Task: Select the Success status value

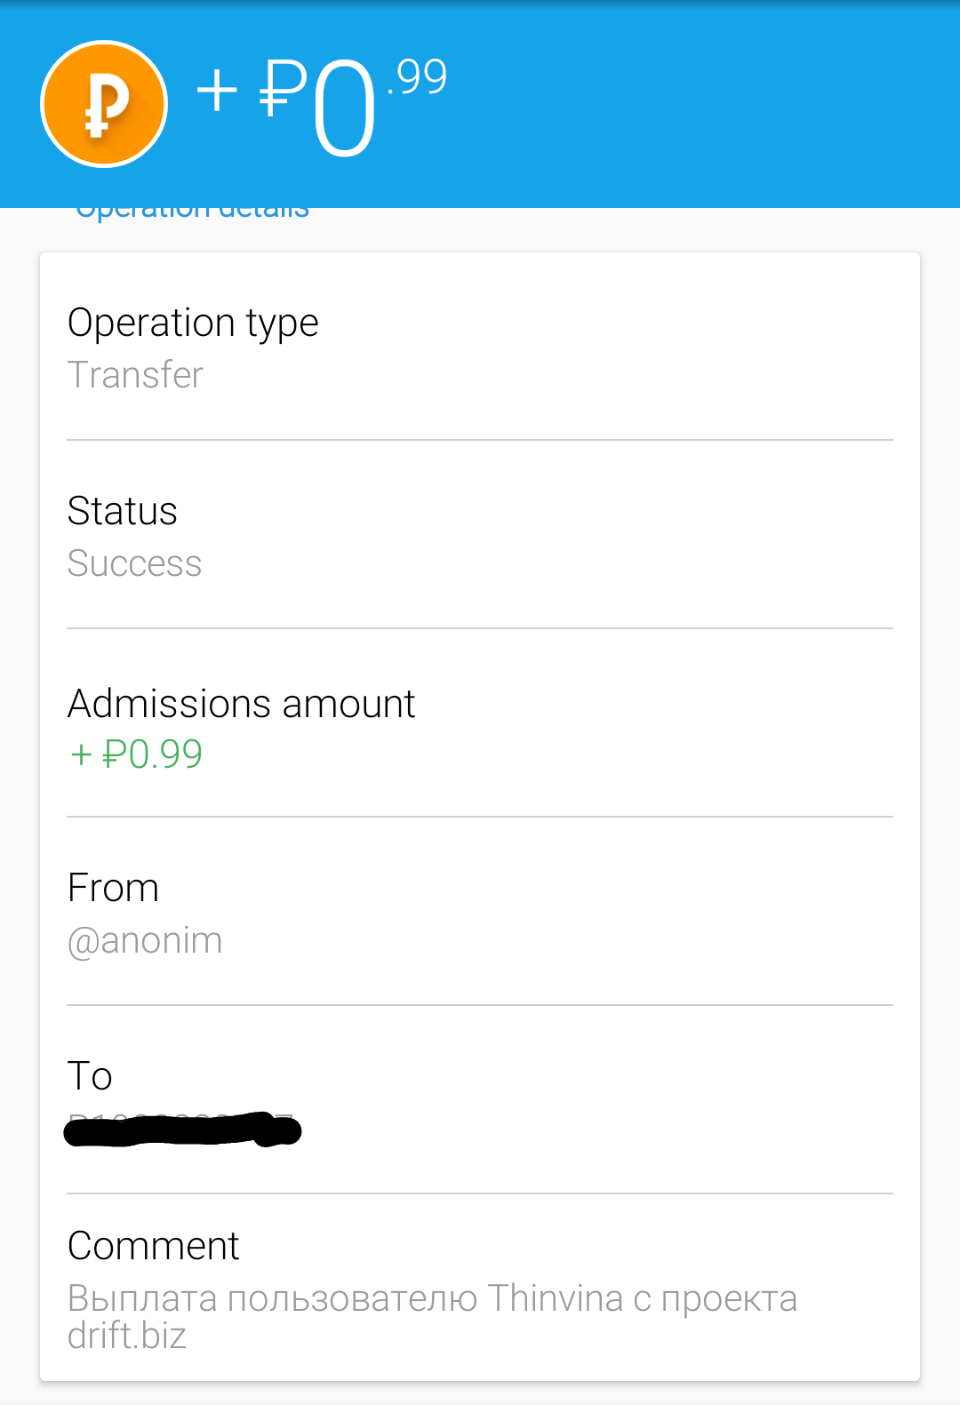Action: tap(134, 563)
